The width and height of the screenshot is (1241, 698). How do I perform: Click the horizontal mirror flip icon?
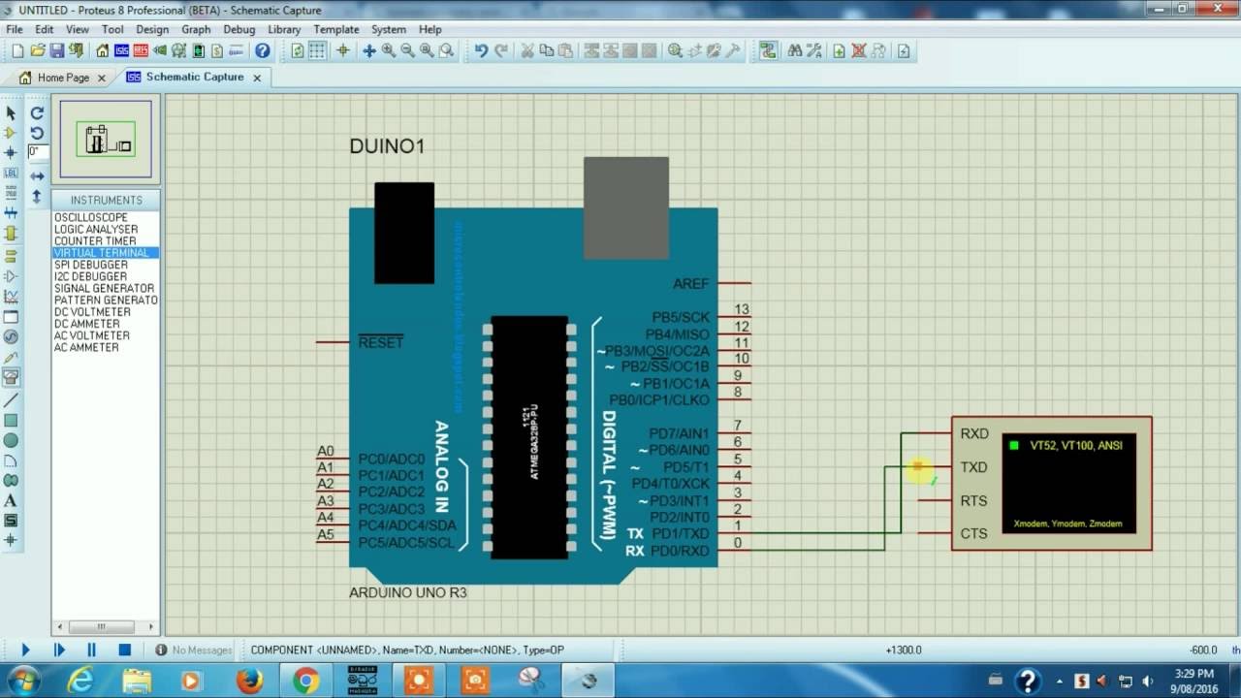pos(37,176)
